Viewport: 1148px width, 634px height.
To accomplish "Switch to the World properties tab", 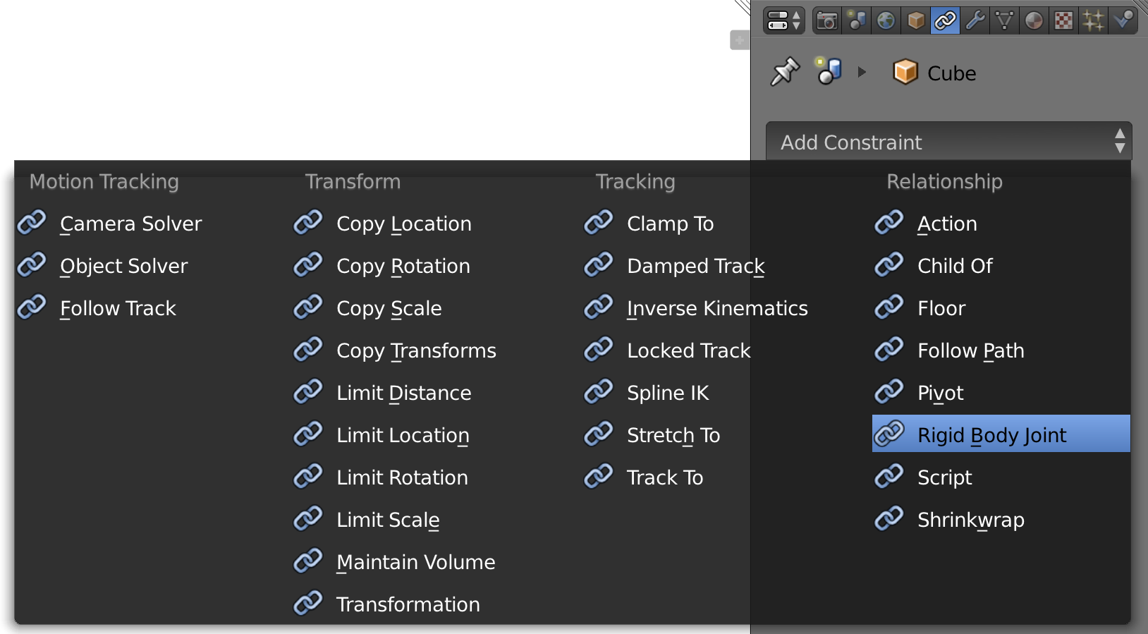I will tap(886, 20).
